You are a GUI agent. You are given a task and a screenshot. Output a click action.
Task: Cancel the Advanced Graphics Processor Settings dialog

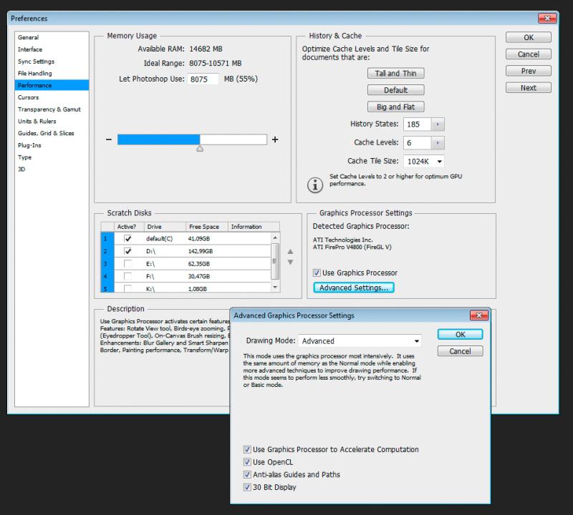(460, 351)
